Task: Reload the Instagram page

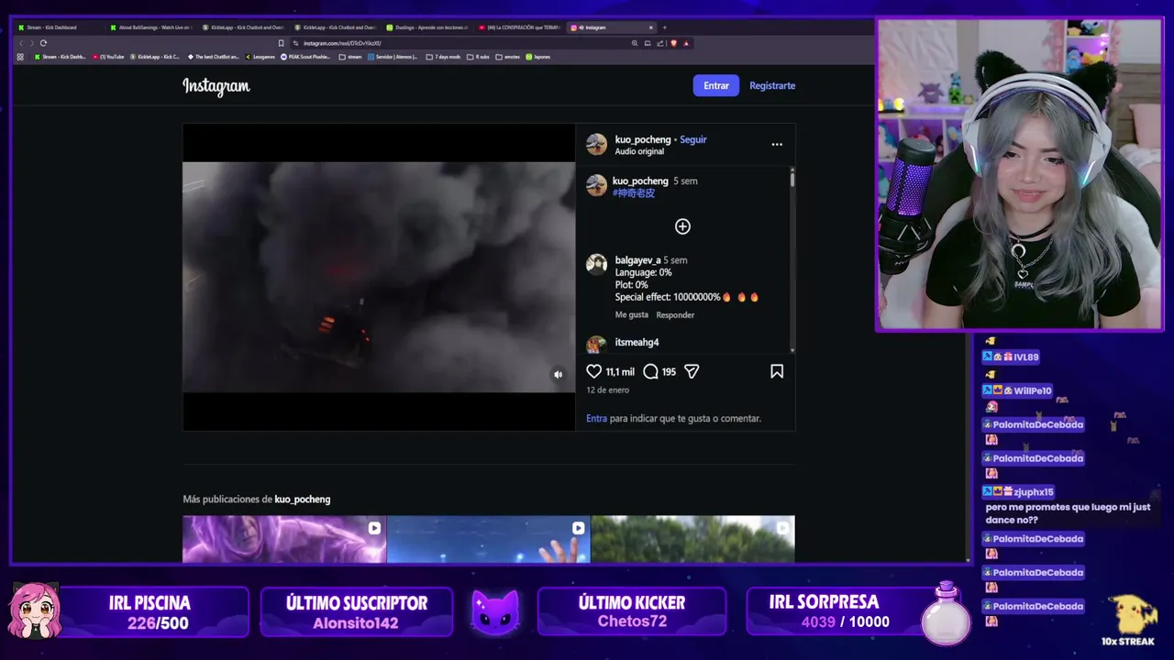Action: point(43,43)
